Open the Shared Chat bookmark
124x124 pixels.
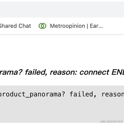coord(15,26)
